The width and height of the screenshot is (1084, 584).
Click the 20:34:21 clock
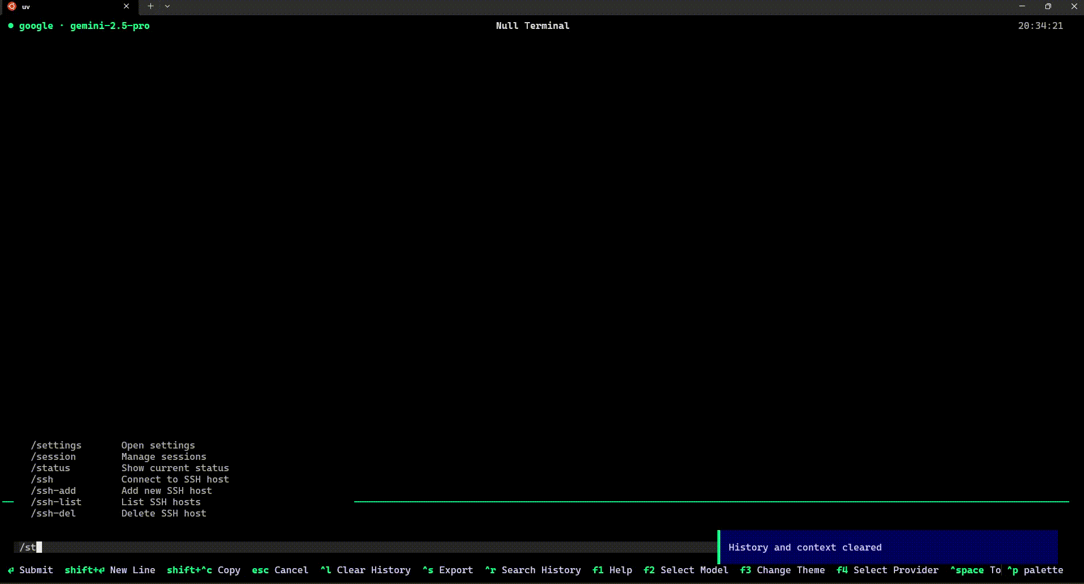pos(1040,26)
